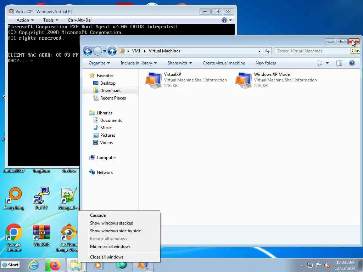Click the Start button

(10, 265)
